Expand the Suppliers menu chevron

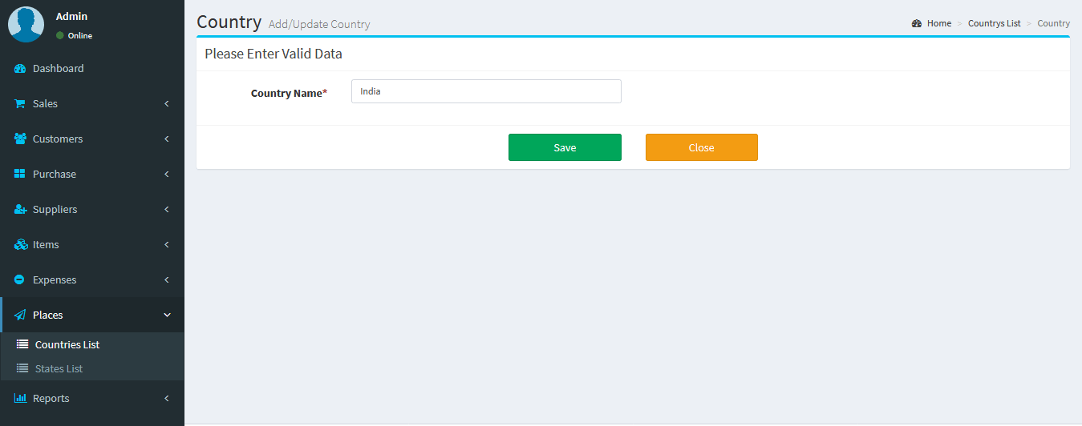[x=167, y=209]
